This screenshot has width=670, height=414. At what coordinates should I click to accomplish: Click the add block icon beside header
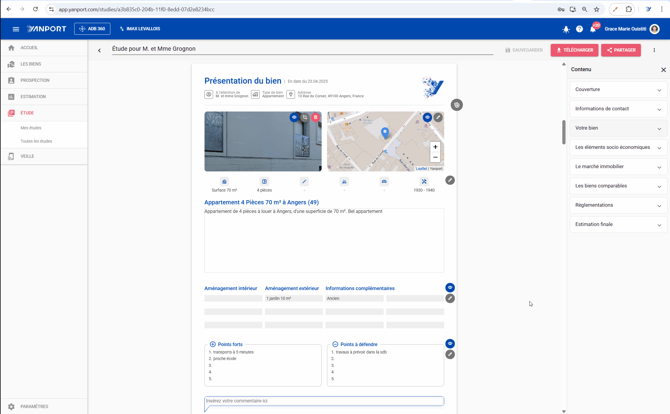click(457, 105)
